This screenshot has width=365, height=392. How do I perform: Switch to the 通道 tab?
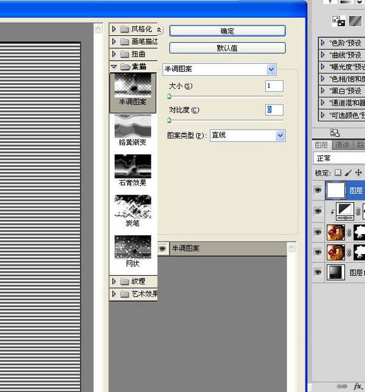pyautogui.click(x=342, y=145)
